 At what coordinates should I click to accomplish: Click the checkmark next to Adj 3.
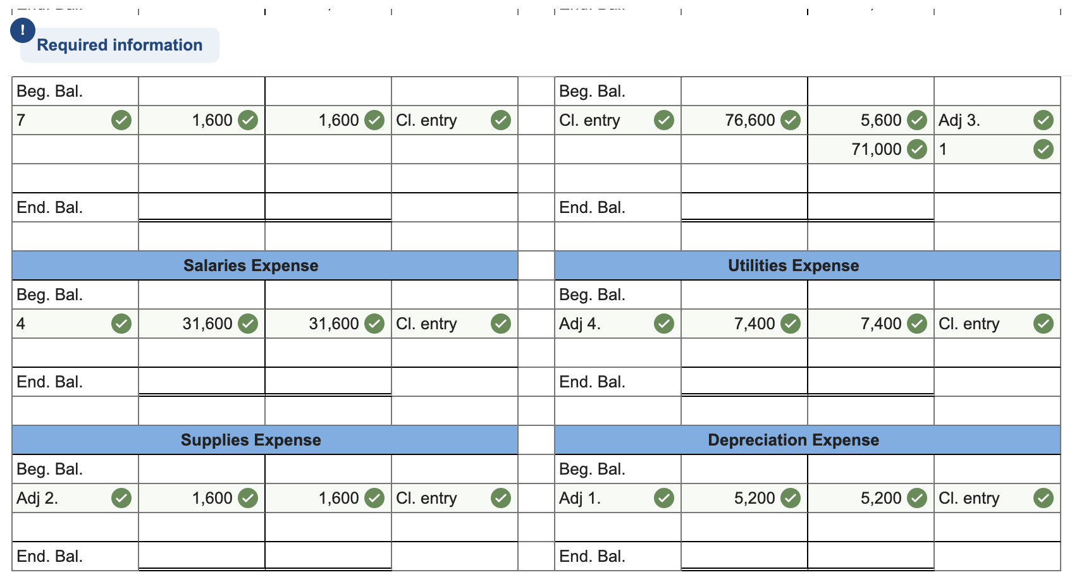1042,119
